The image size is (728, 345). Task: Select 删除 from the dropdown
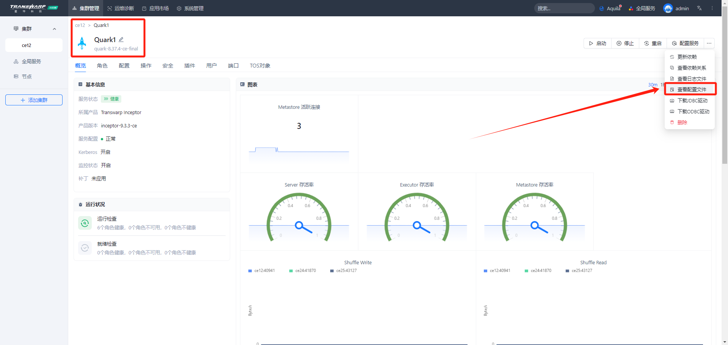pyautogui.click(x=690, y=122)
